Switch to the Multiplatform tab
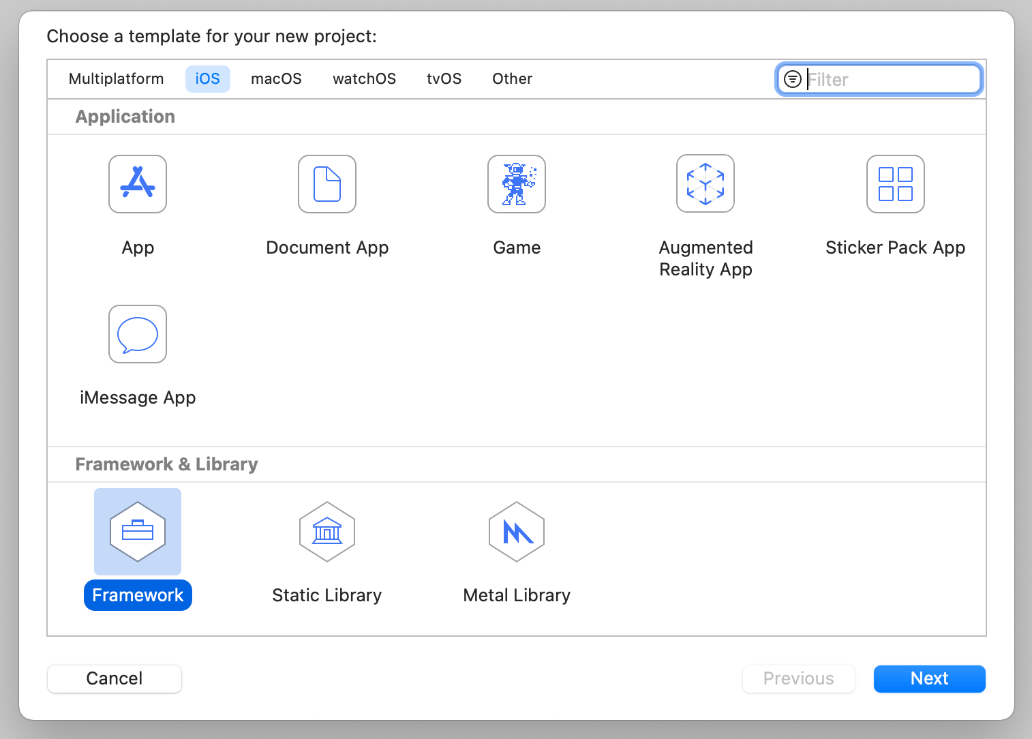Viewport: 1032px width, 739px height. click(117, 79)
